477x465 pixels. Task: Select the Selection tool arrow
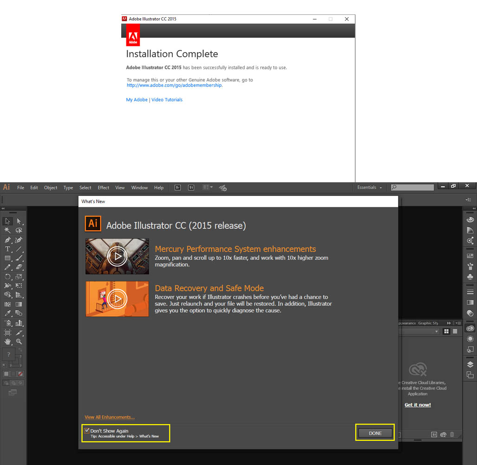point(7,221)
